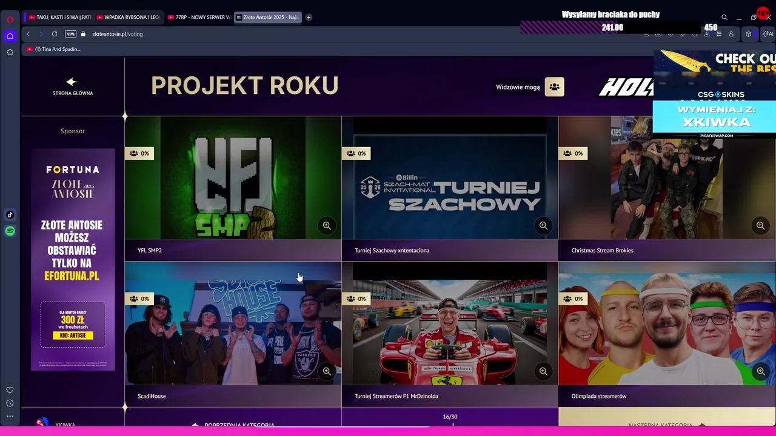This screenshot has height=436, width=776.
Task: Open the Fortuna Złote Antosie sponsor banner
Action: pyautogui.click(x=73, y=259)
